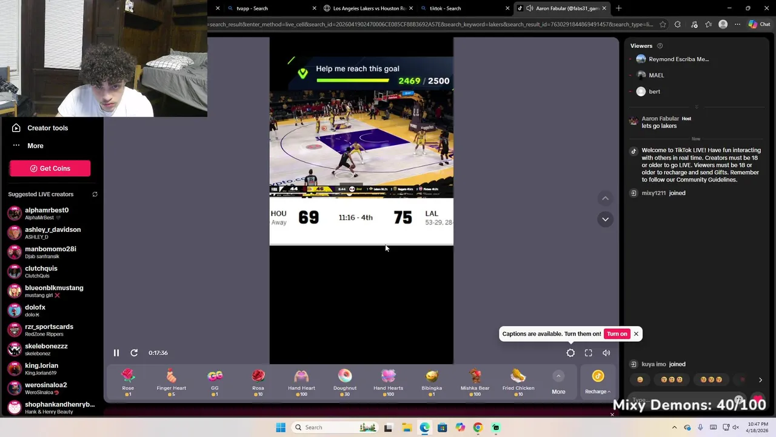Expand More gifts panel
This screenshot has width=776, height=437.
tap(558, 384)
